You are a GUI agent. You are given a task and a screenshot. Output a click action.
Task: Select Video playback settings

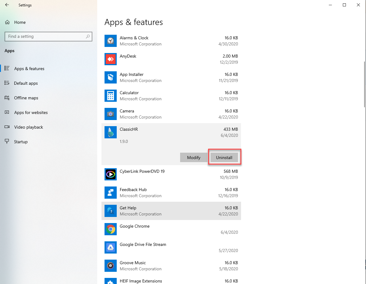click(x=49, y=127)
